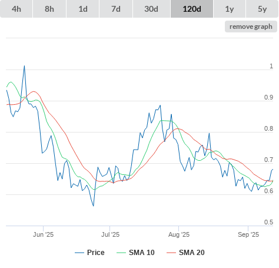The width and height of the screenshot is (279, 268).
Task: Toggle the SMA 10 legend entry
Action: tap(135, 253)
